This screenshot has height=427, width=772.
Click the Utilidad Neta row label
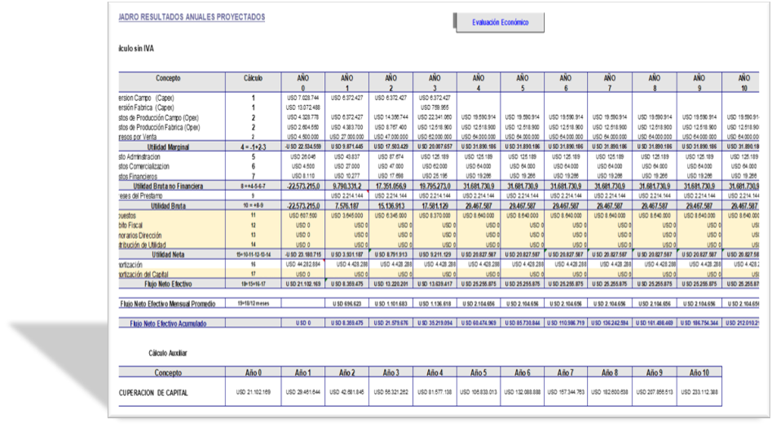point(170,254)
